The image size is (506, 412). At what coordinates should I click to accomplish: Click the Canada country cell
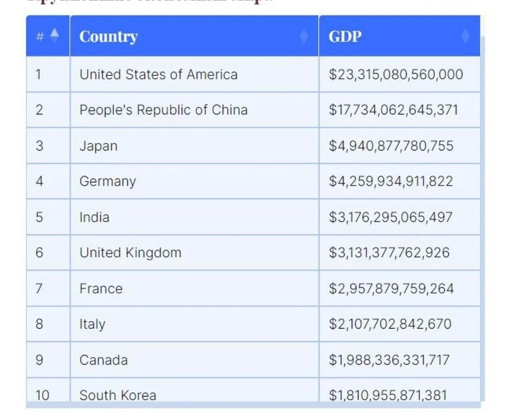point(104,360)
